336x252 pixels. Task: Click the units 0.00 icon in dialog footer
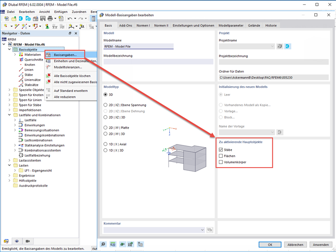[113, 244]
